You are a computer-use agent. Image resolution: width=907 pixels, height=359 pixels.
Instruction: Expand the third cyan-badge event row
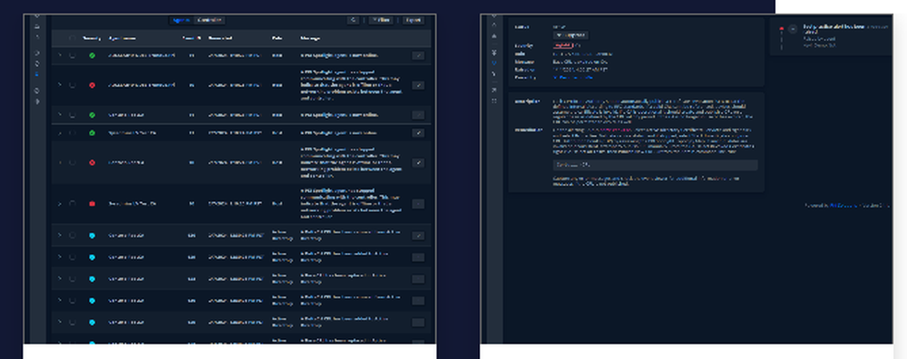[x=59, y=278]
